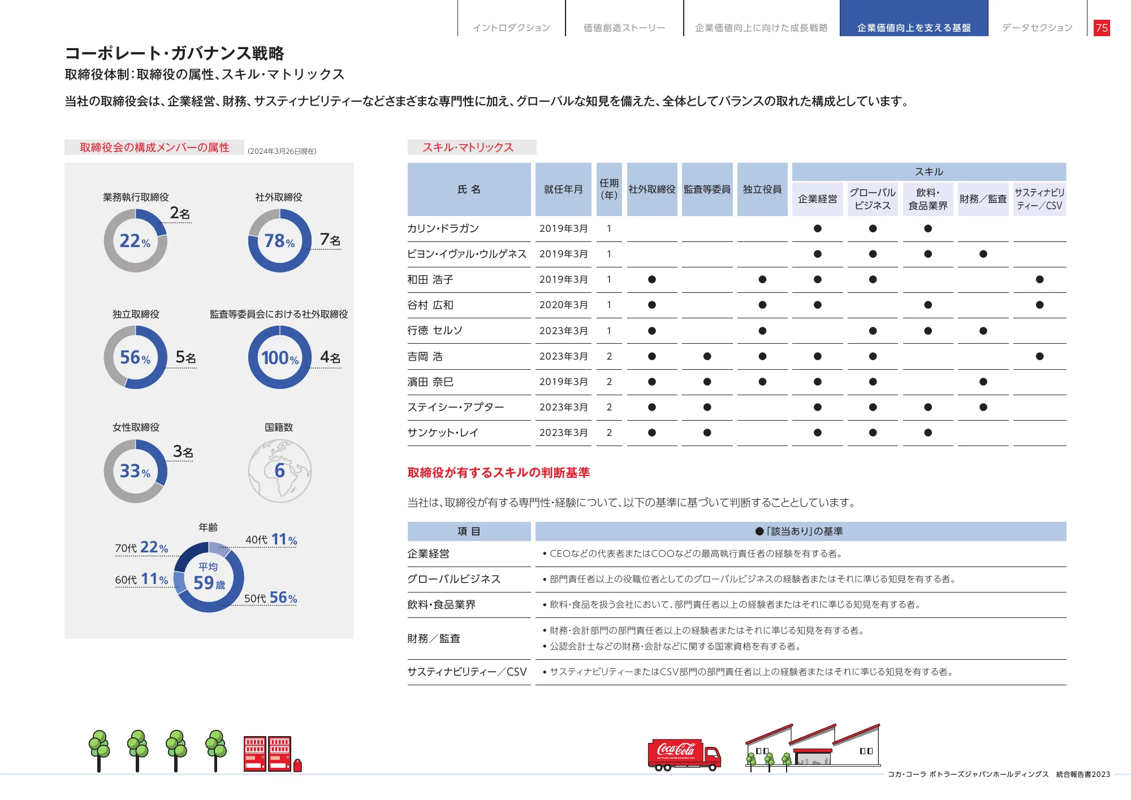Click the 78% outside directors donut chart
Image resolution: width=1131 pixels, height=800 pixels.
279,241
